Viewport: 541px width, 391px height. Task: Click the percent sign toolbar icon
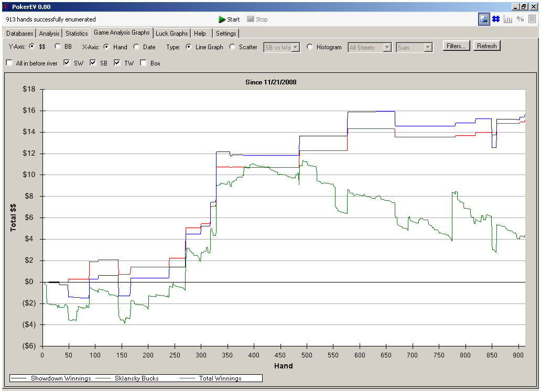[520, 19]
